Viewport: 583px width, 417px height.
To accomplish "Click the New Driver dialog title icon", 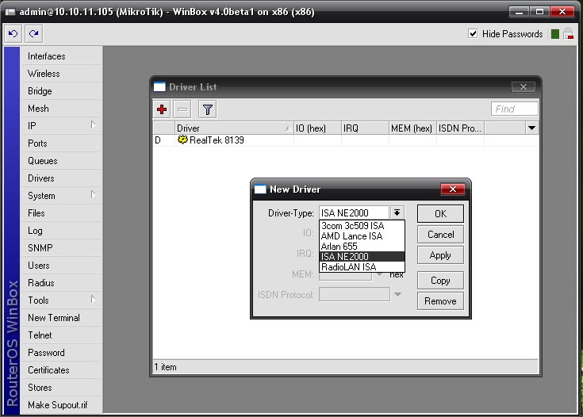I will point(260,189).
